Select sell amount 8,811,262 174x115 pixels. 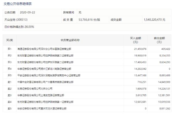[165, 108]
